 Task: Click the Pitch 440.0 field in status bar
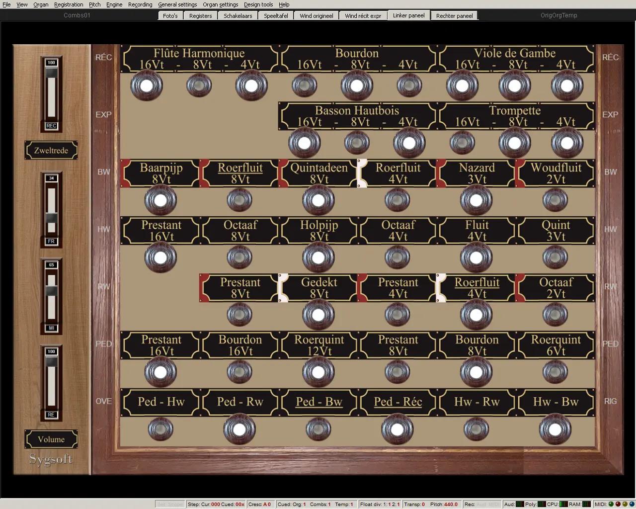click(444, 504)
